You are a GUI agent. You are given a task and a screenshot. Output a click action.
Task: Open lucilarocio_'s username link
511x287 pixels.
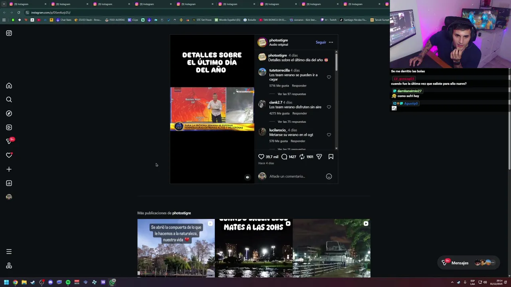pos(277,130)
